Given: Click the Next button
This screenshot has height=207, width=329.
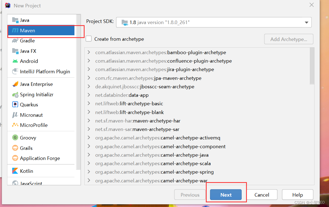Looking at the screenshot, I should coord(226,195).
